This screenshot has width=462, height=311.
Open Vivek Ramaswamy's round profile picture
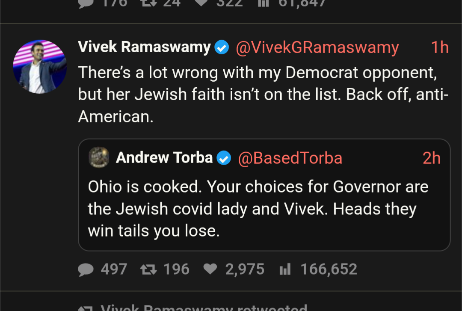pos(40,67)
